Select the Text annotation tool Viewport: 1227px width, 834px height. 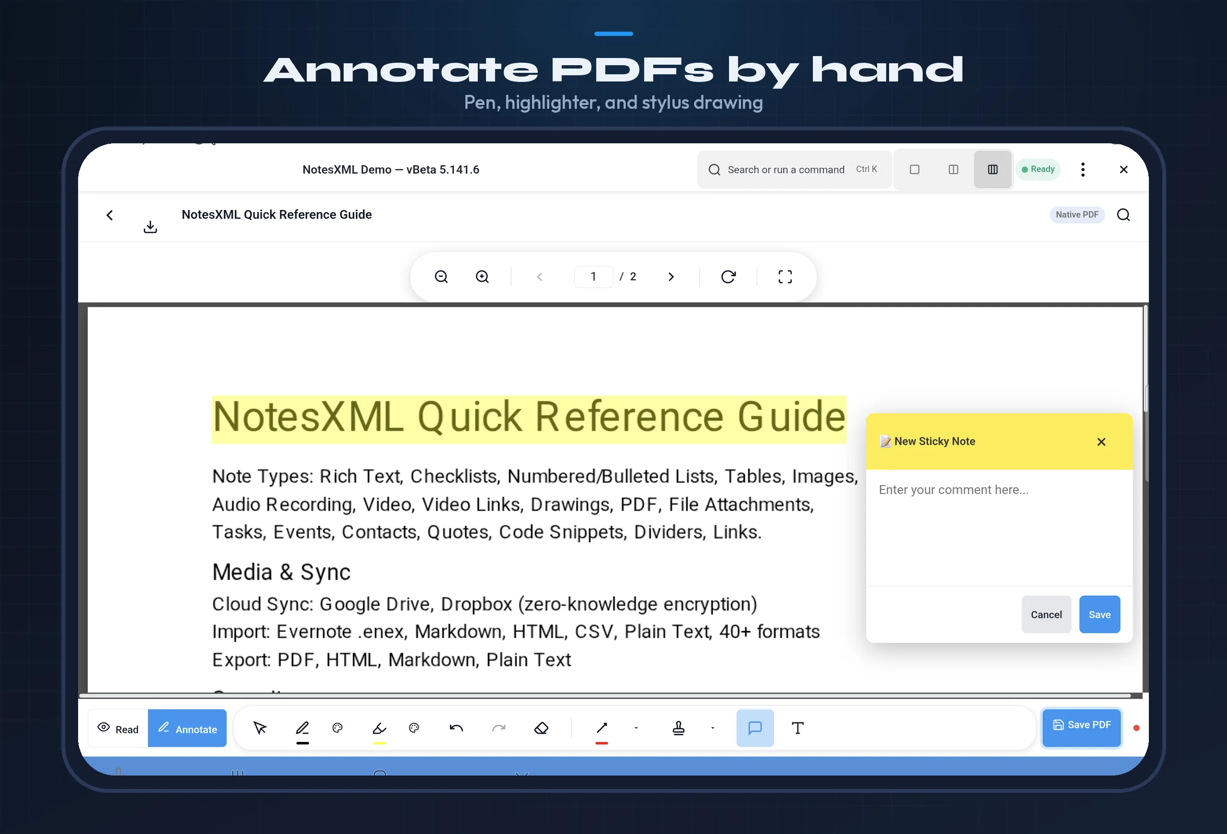tap(798, 728)
